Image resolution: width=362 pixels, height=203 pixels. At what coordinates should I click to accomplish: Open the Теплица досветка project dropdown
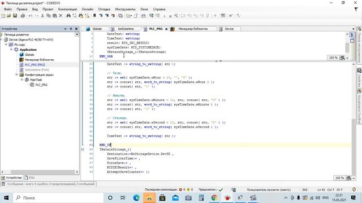point(77,34)
